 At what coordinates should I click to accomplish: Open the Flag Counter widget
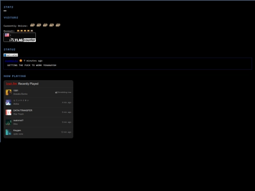[20, 37]
